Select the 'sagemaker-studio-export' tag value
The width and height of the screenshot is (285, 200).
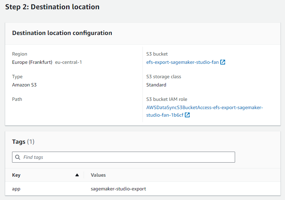pyautogui.click(x=118, y=189)
